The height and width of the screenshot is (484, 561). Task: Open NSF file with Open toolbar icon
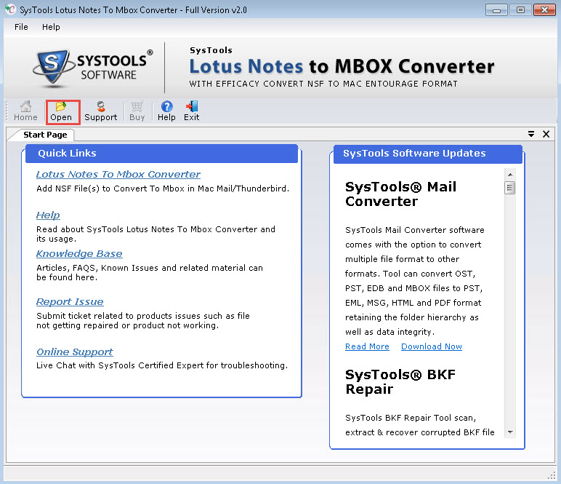pos(61,111)
